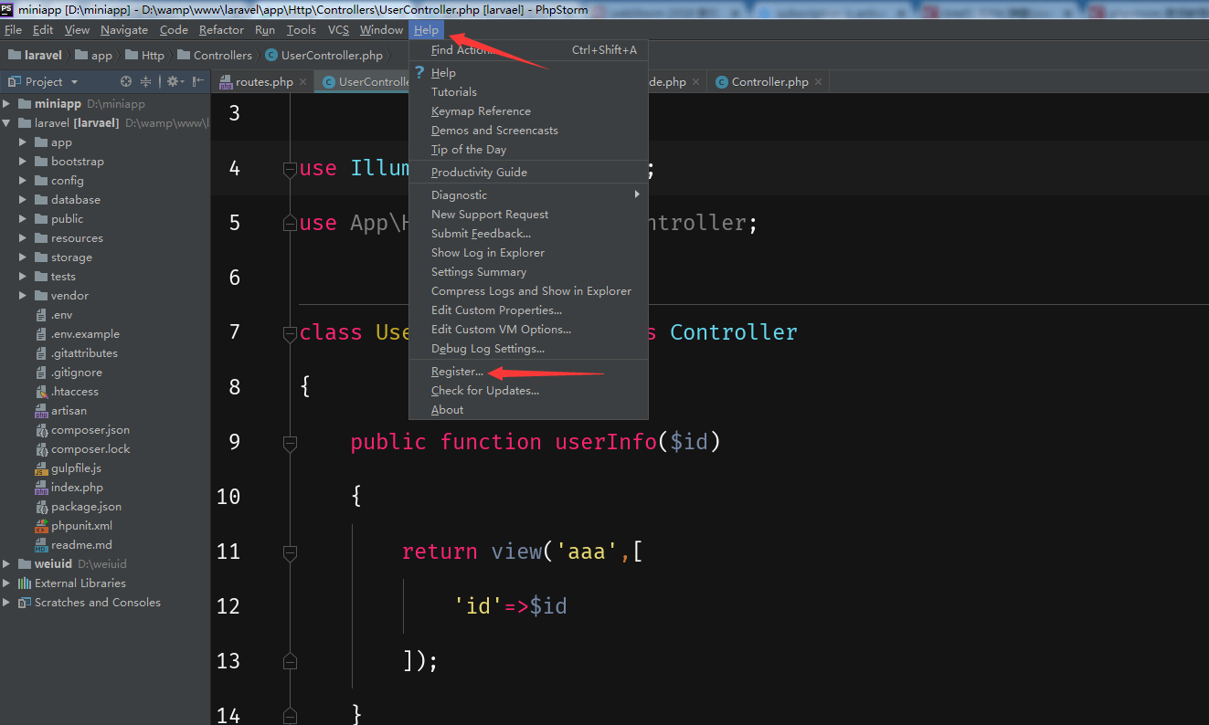Viewport: 1209px width, 725px height.
Task: Expand the bootstrap folder
Action: tap(24, 162)
